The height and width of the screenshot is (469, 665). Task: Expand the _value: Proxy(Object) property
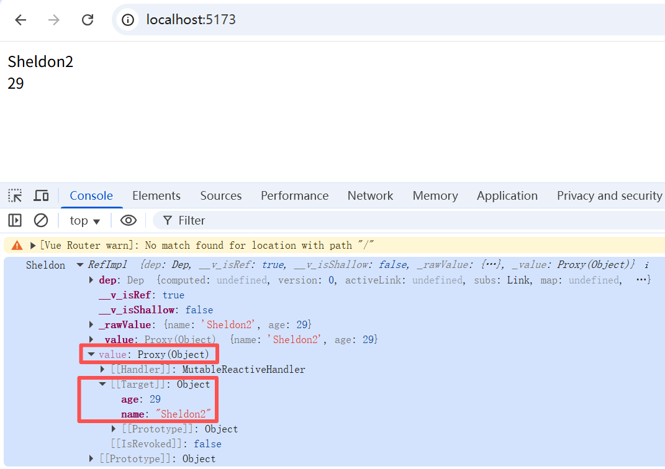[x=91, y=339]
